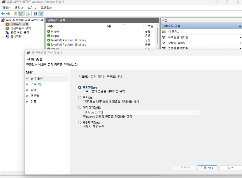The height and width of the screenshot is (178, 242).
Task: Select the 미리 정의됨(E) radio option
Action: click(x=80, y=107)
